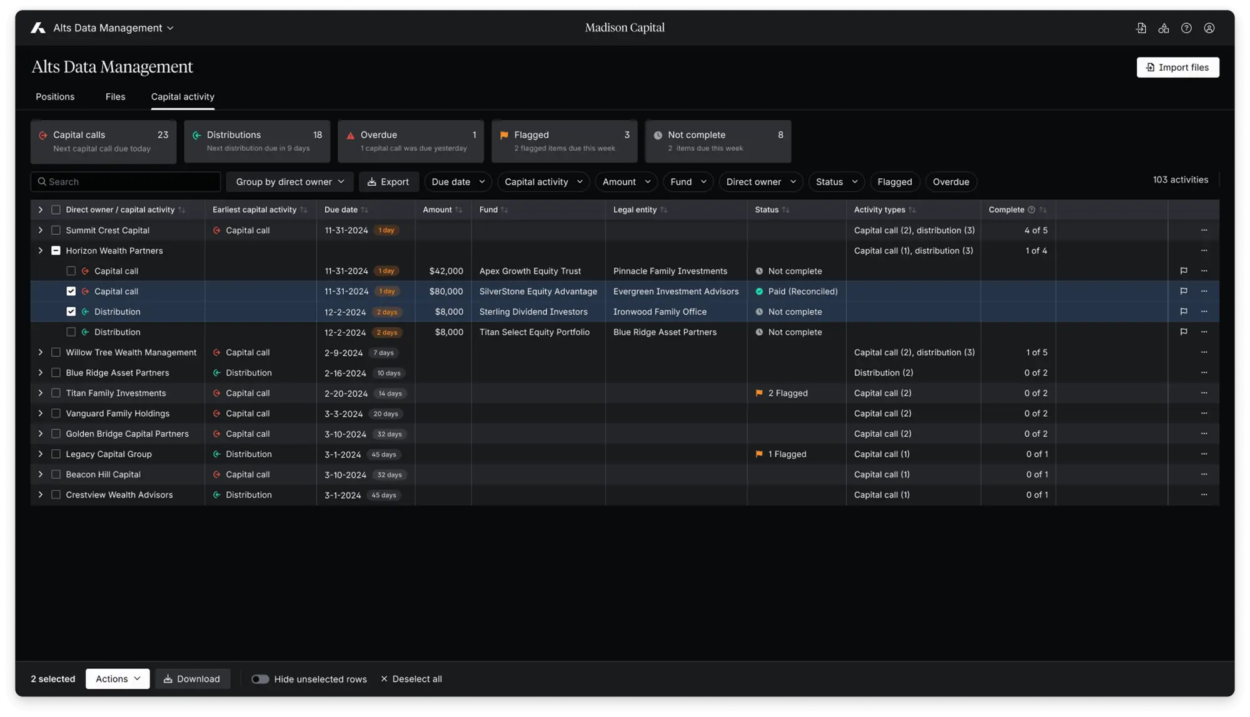The height and width of the screenshot is (717, 1250).
Task: Click the app logo beside Alts Data Management
Action: tap(38, 28)
